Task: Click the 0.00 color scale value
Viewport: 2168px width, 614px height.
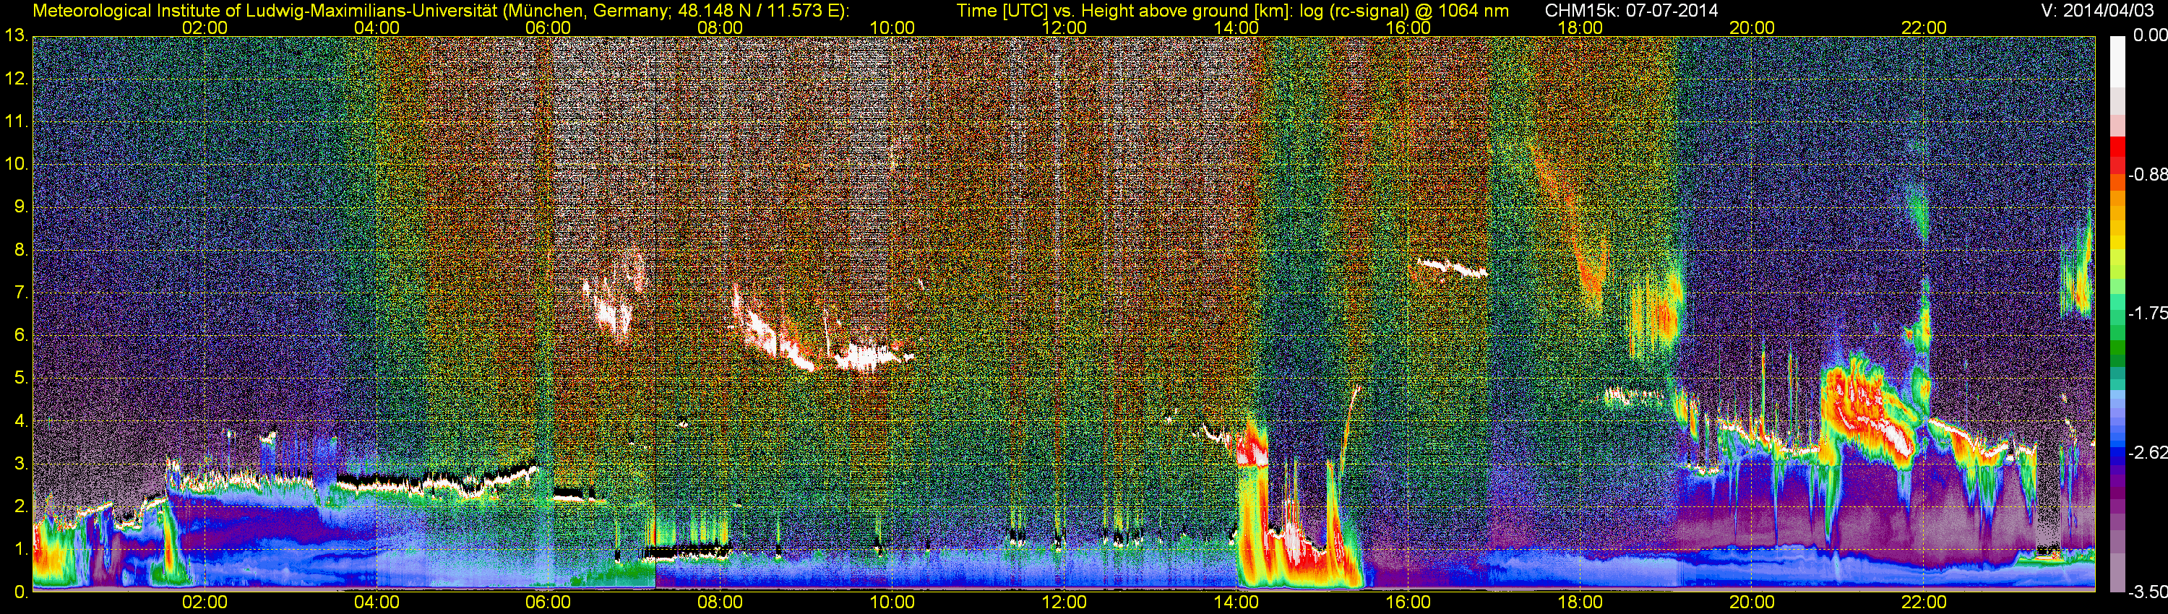Action: coord(2151,35)
